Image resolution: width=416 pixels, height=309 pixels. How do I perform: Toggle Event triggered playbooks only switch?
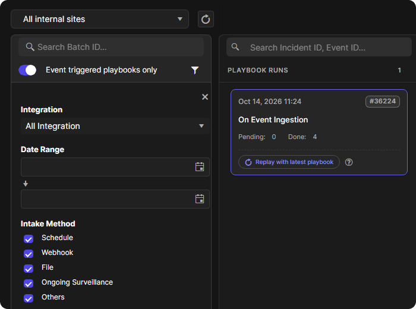(x=27, y=70)
